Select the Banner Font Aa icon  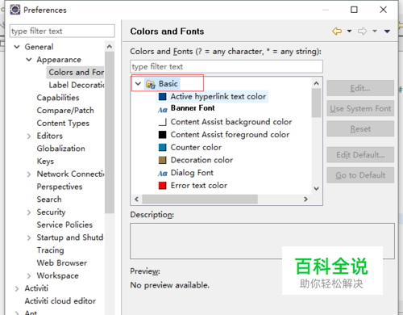[163, 109]
